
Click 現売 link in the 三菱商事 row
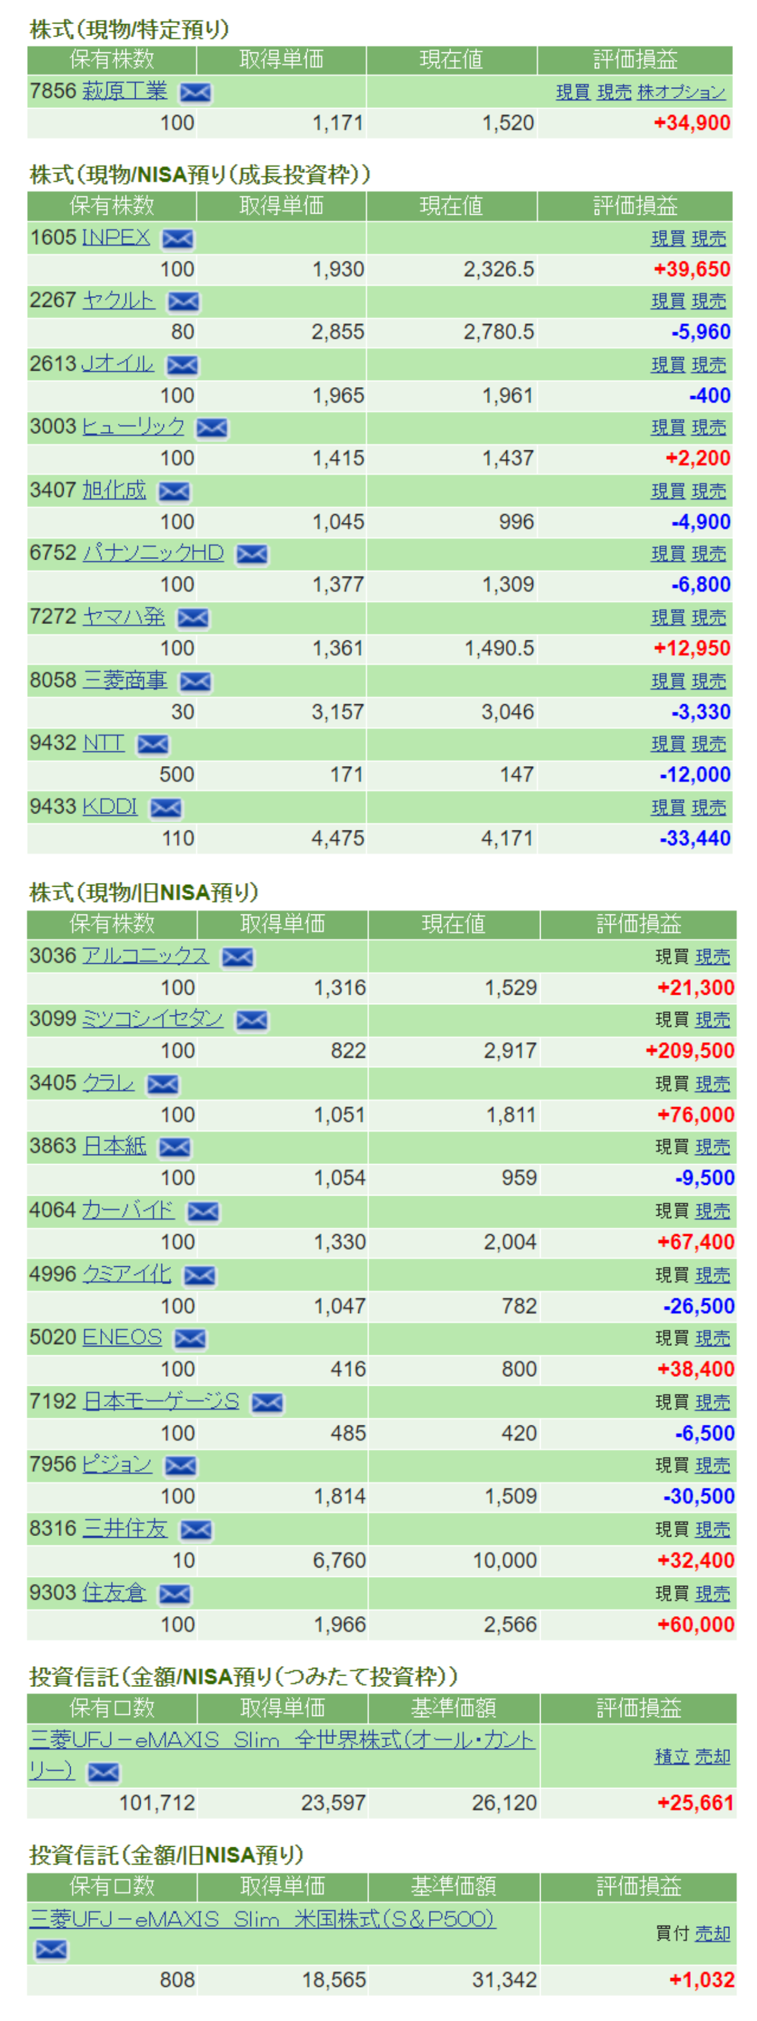(x=708, y=681)
